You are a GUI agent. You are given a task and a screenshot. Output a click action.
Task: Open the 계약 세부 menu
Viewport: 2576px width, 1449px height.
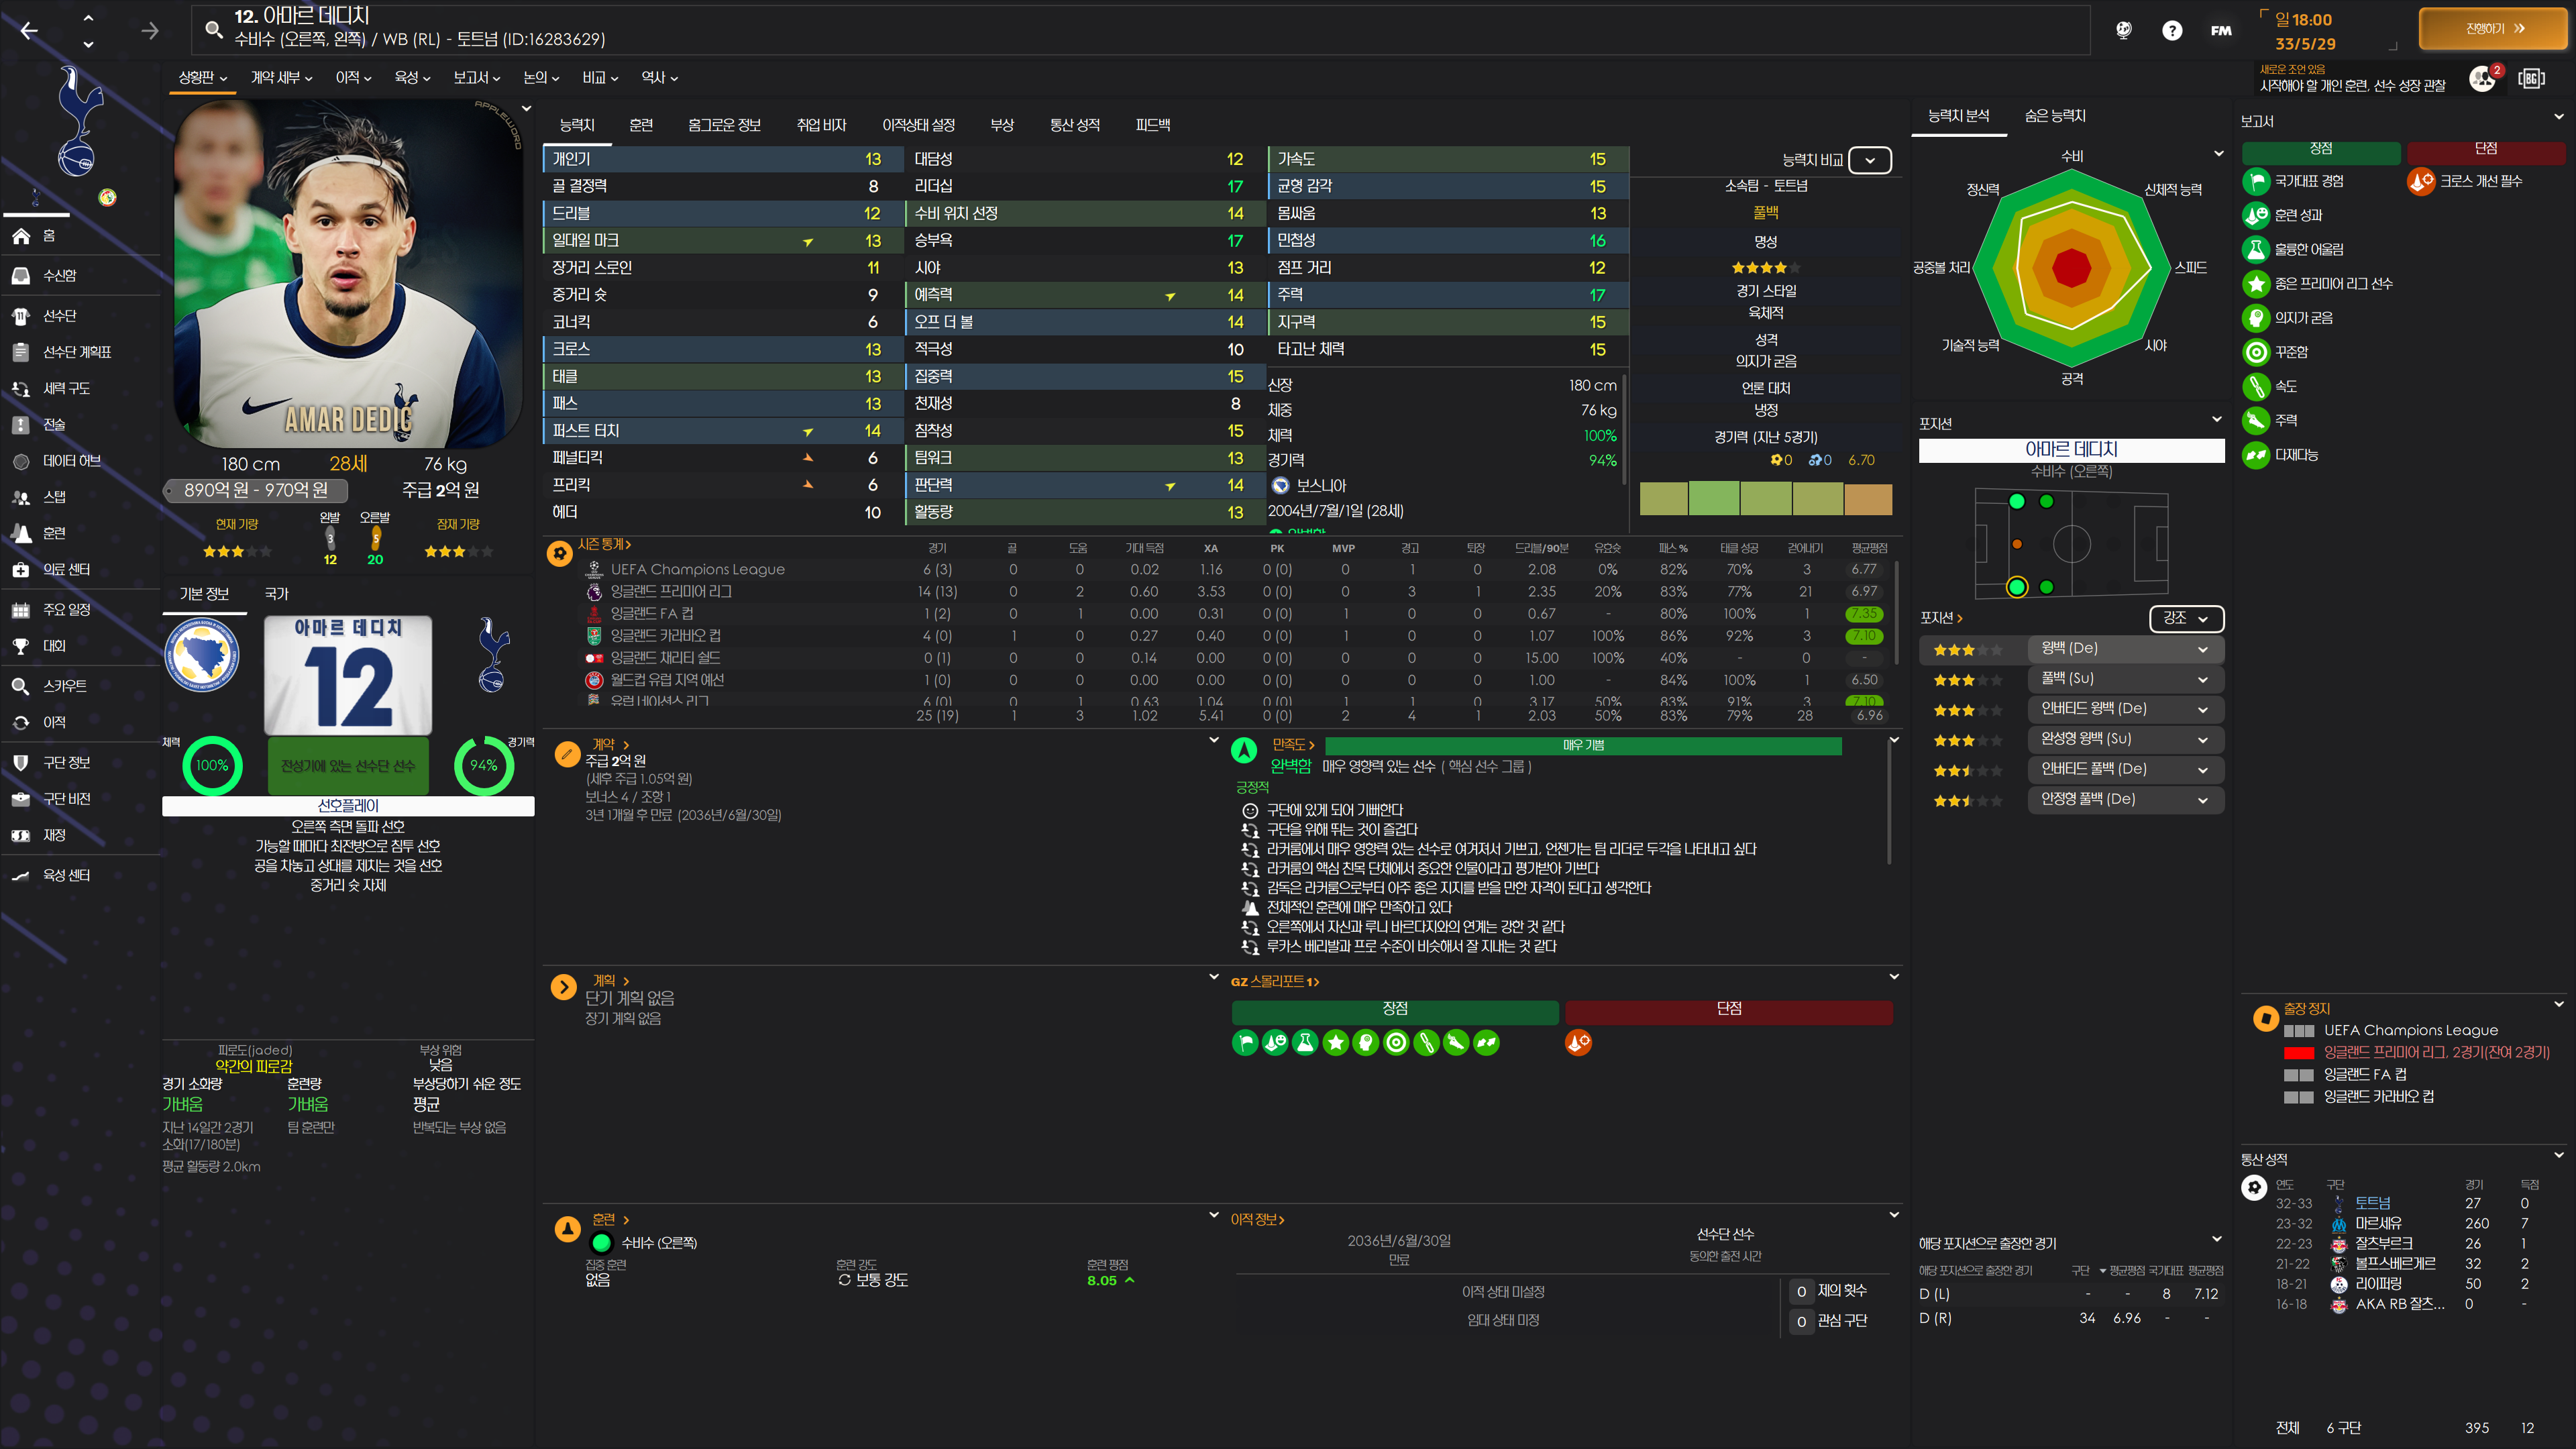[x=281, y=77]
